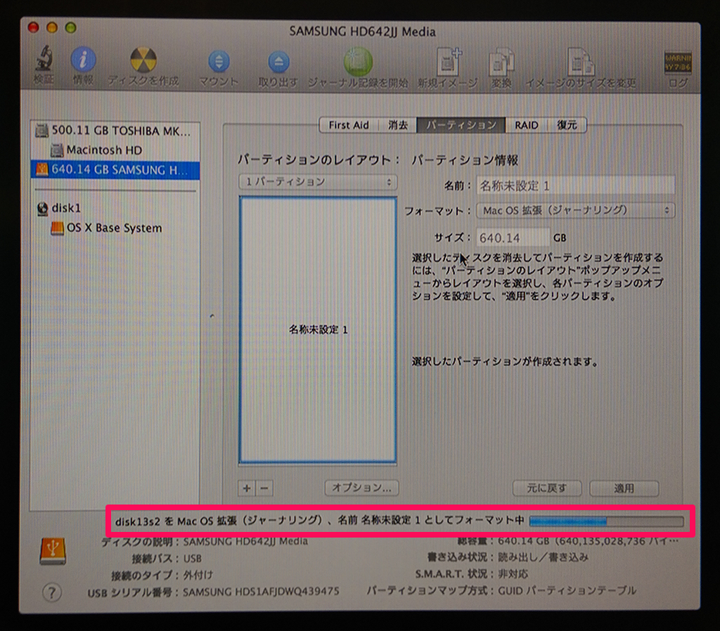Switch to the Erase (消去) tab

coord(398,125)
